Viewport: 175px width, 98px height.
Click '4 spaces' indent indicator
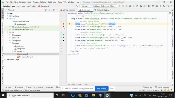tap(156, 90)
